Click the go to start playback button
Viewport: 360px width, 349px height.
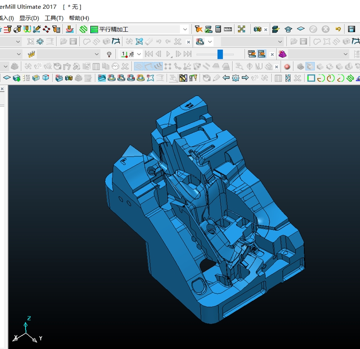coord(149,54)
